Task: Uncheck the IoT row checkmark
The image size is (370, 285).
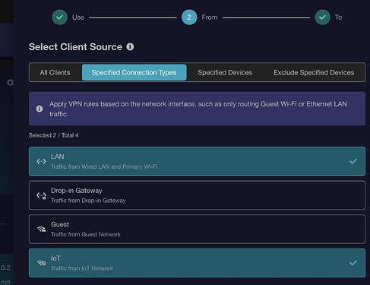Action: [353, 263]
